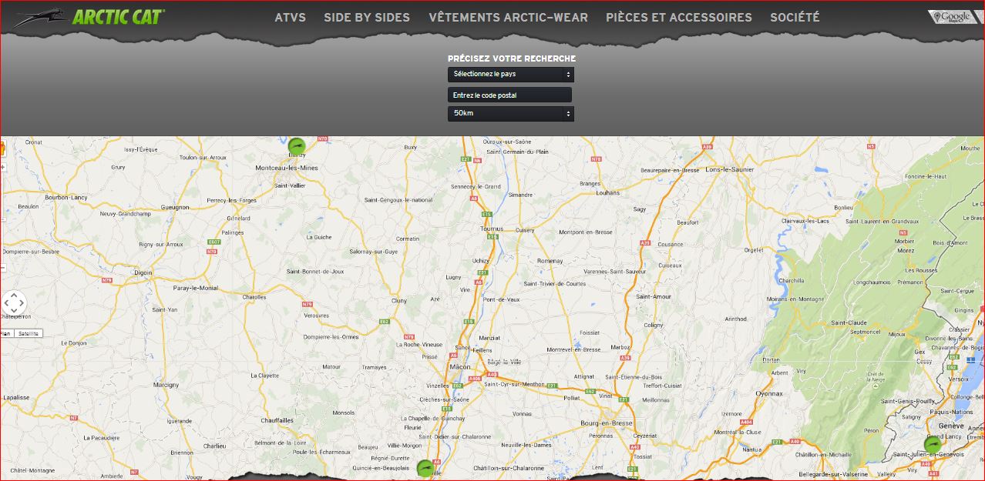Viewport: 985px width, 481px height.
Task: Click dealer marker at bottom near Belleville
Action: tap(425, 468)
